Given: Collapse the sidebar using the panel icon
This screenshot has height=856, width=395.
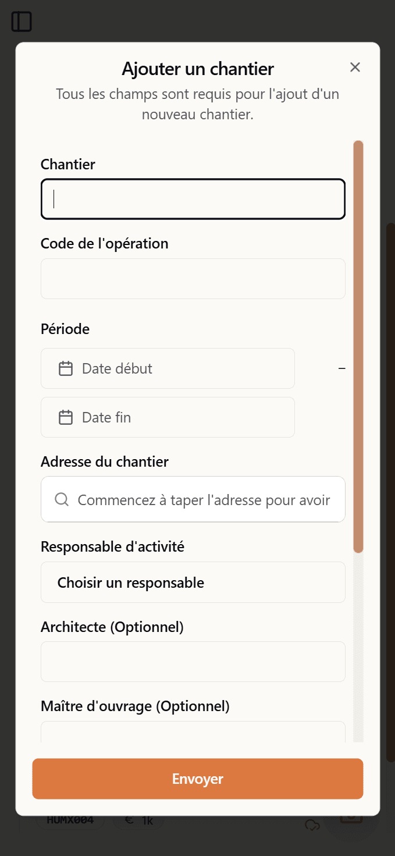Looking at the screenshot, I should pyautogui.click(x=21, y=22).
